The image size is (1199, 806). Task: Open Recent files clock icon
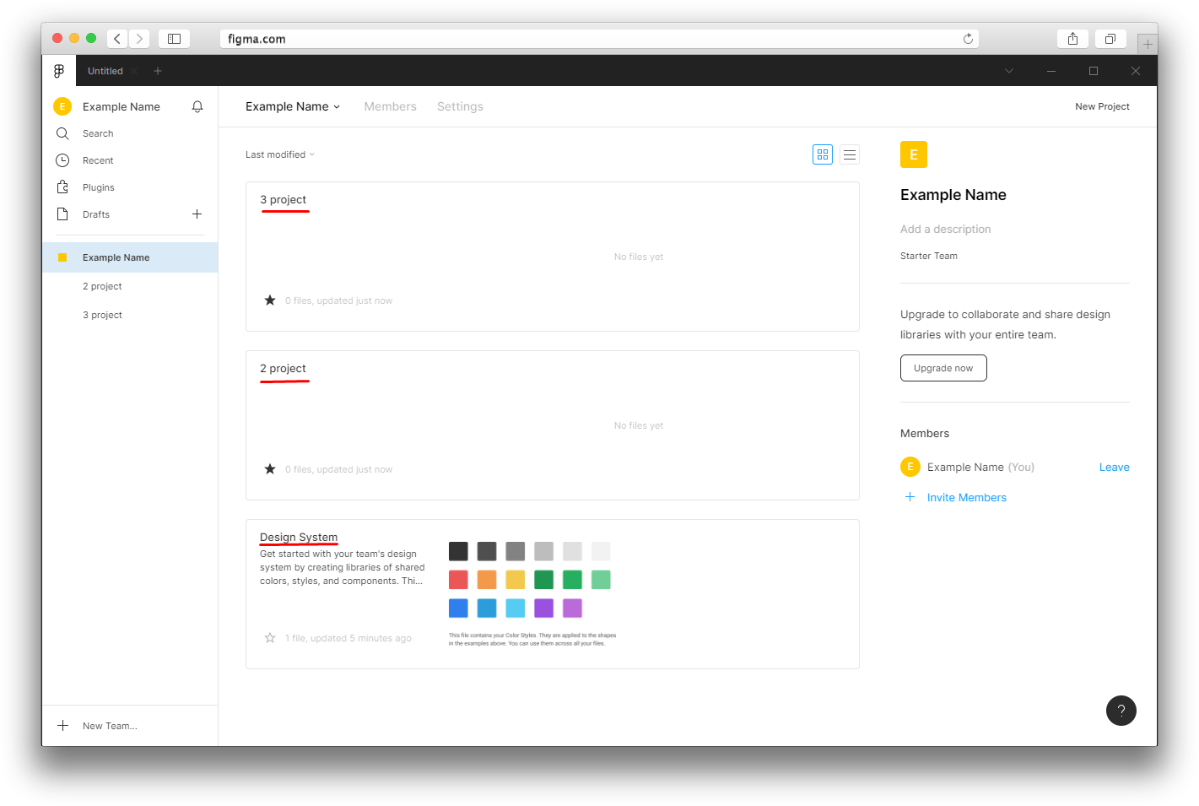coord(62,160)
